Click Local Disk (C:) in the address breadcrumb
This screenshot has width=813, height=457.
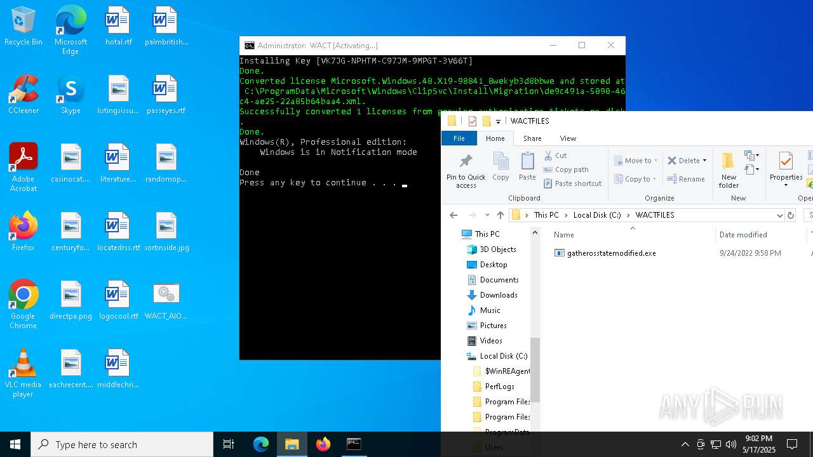tap(597, 215)
